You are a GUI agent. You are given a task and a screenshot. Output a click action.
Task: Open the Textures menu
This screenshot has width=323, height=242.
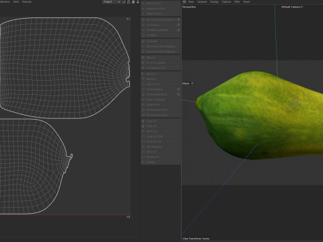27,2
